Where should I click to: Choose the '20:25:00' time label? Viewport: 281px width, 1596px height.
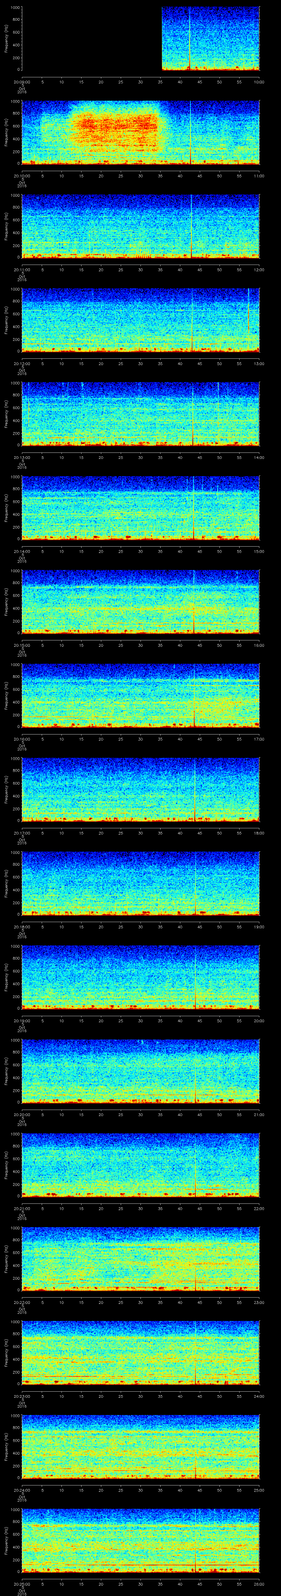[22, 1584]
